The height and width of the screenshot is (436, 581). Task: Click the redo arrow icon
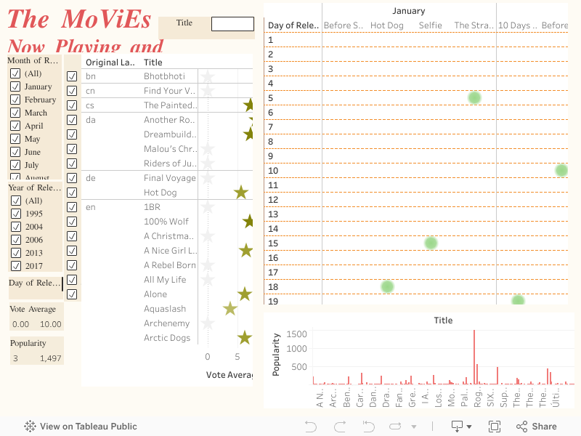click(x=340, y=427)
